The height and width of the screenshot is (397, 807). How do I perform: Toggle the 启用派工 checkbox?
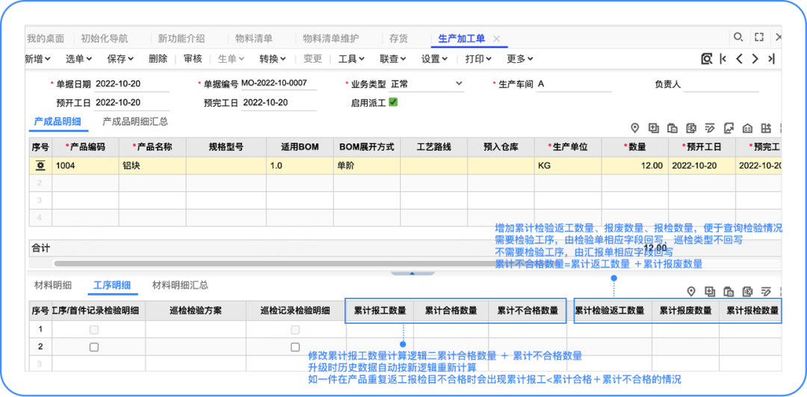[x=393, y=102]
